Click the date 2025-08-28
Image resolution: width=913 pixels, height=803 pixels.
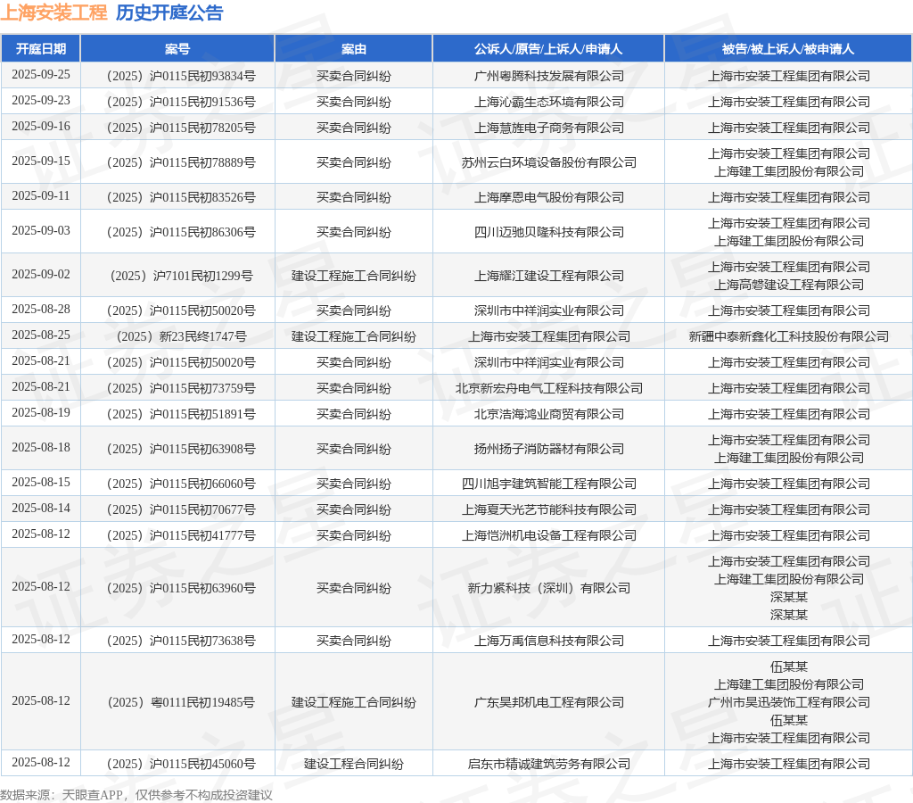(x=41, y=309)
